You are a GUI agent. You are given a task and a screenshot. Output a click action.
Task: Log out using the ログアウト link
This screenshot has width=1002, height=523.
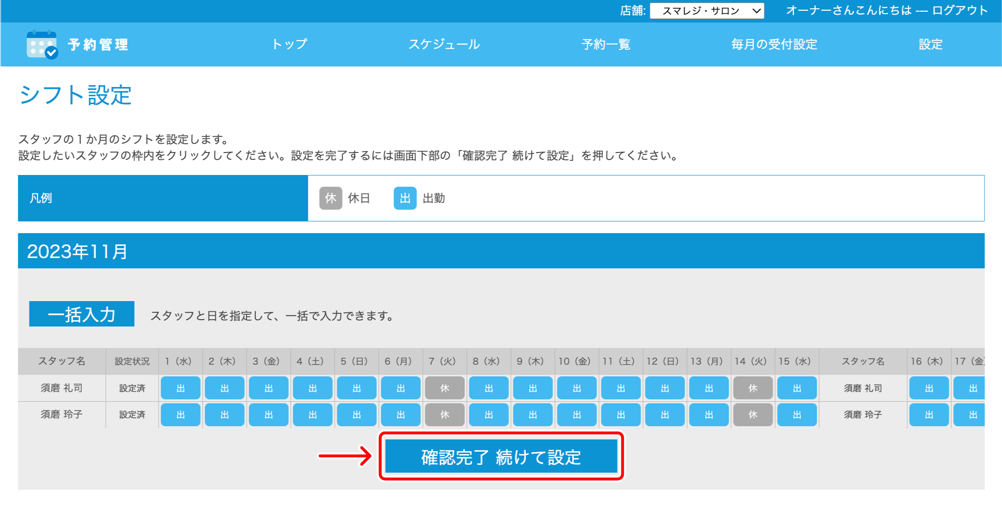tap(959, 10)
